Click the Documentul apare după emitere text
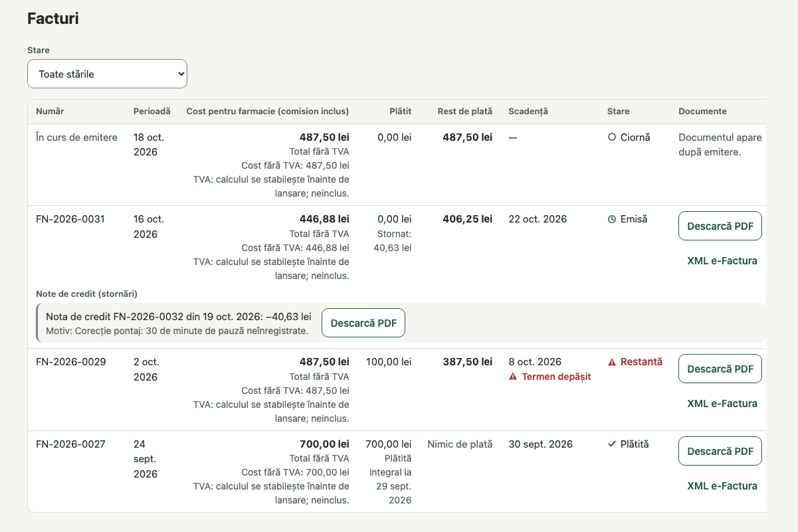This screenshot has height=532, width=798. pyautogui.click(x=720, y=145)
